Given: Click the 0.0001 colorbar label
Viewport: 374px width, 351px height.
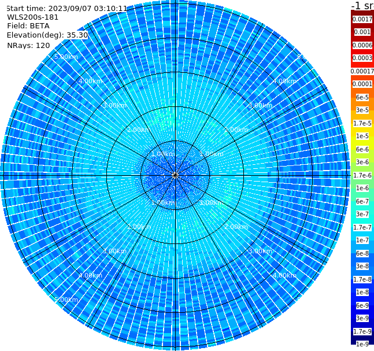Looking at the screenshot, I should click(x=362, y=84).
